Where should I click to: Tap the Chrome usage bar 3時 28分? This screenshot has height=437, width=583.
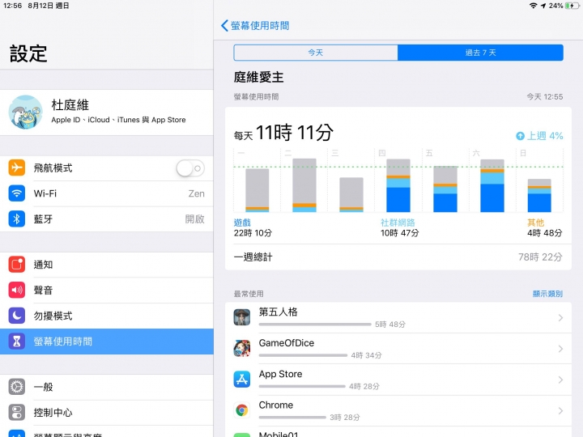coord(292,418)
